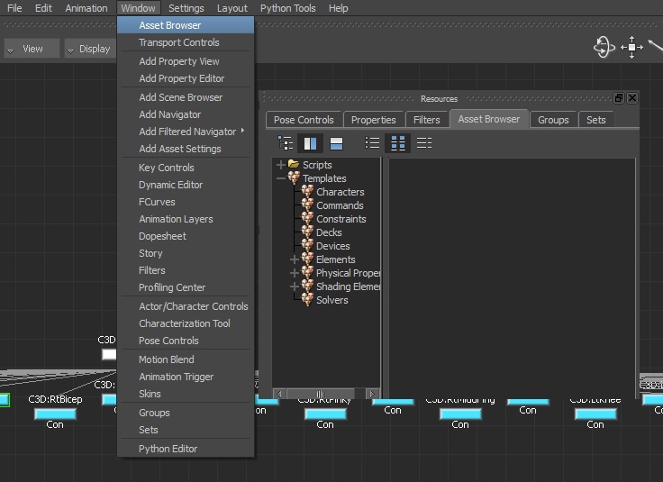The width and height of the screenshot is (663, 482).
Task: Open Characterization Tool menu entry
Action: (186, 323)
